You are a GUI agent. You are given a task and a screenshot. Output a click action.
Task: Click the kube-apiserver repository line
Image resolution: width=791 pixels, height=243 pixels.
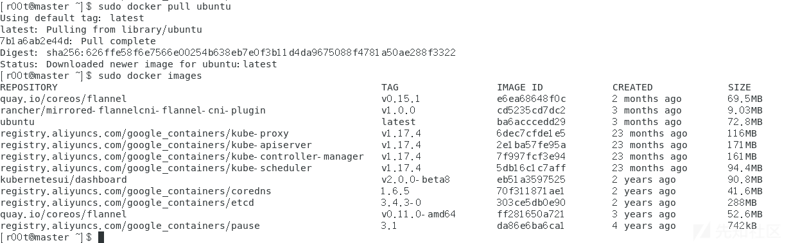point(156,145)
